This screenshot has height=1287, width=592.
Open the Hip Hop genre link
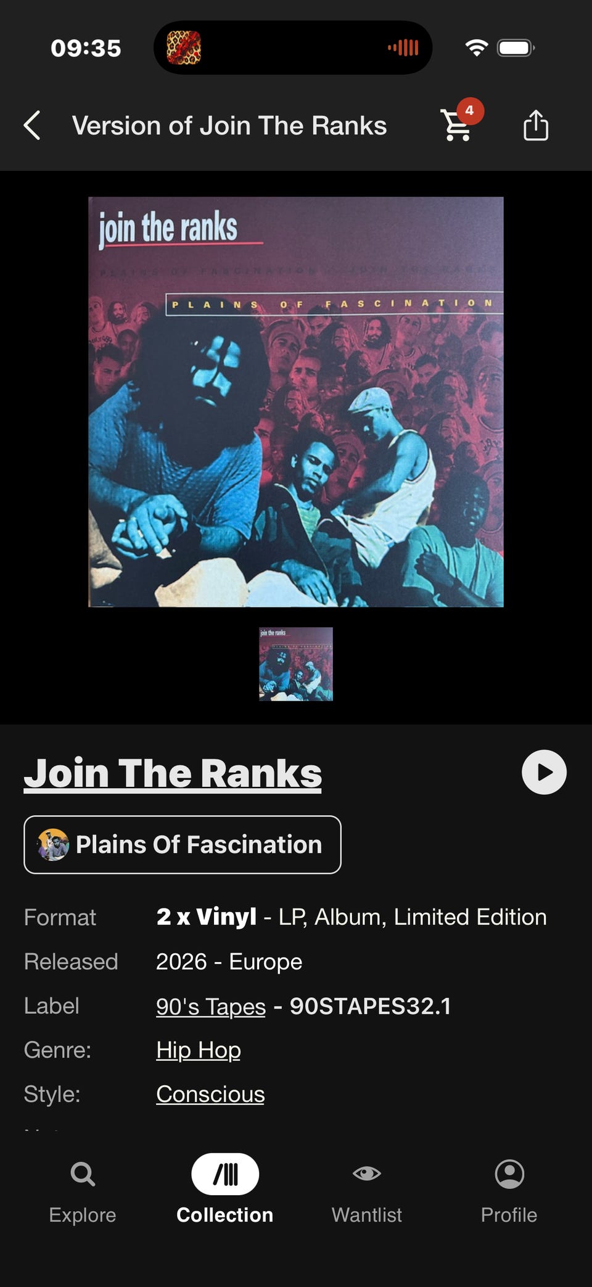pos(199,1050)
